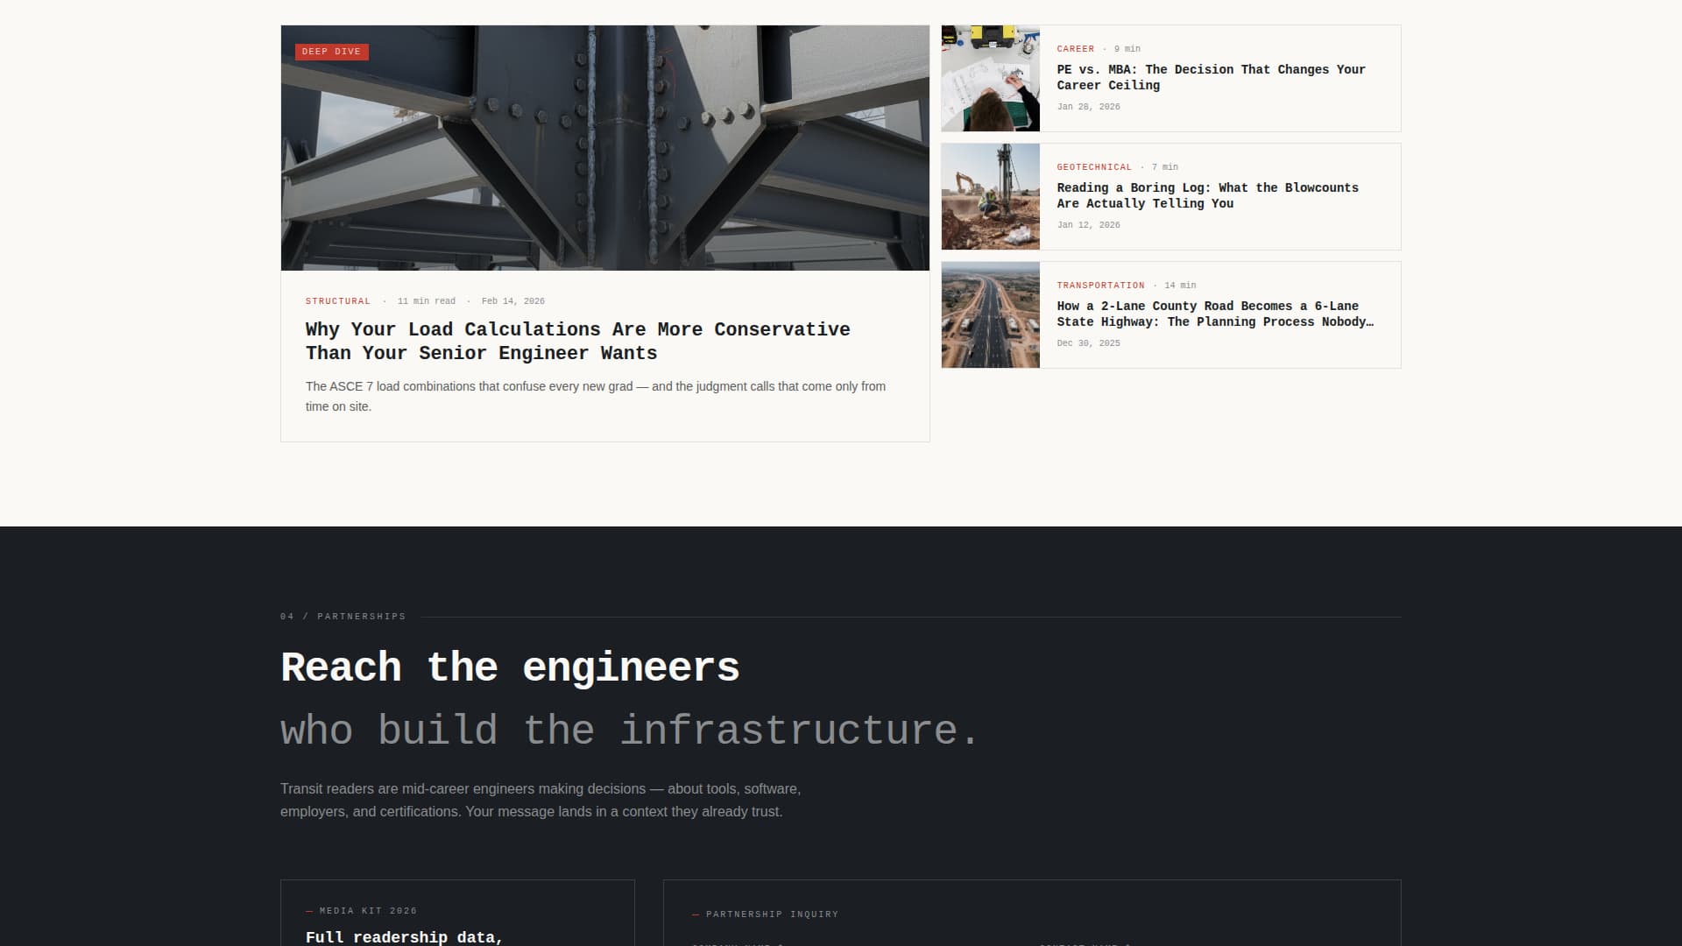Click the '9 min' read time label

[x=1127, y=49]
